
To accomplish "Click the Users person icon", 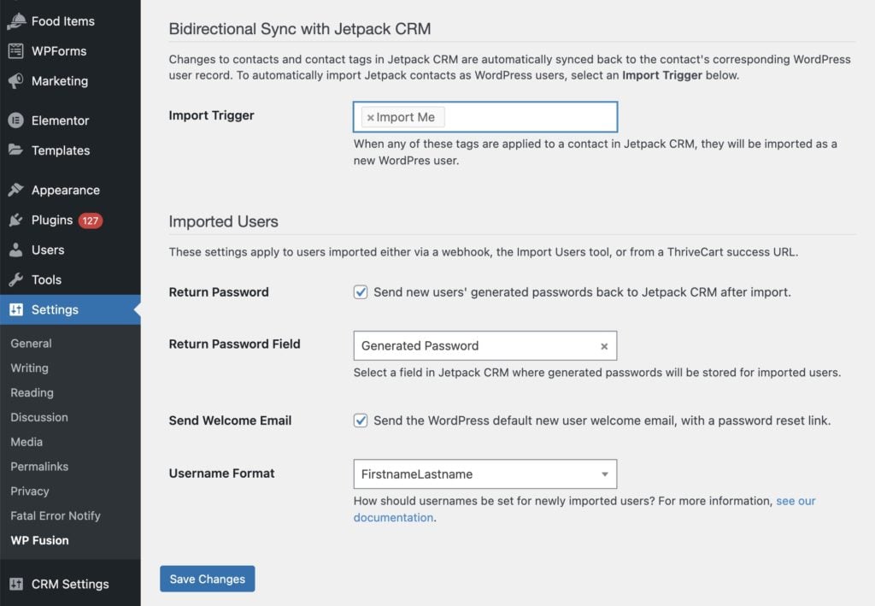I will (x=16, y=250).
